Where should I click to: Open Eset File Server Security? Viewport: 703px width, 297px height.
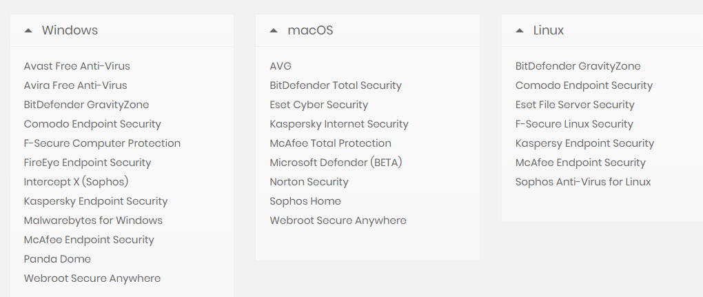[x=575, y=105]
